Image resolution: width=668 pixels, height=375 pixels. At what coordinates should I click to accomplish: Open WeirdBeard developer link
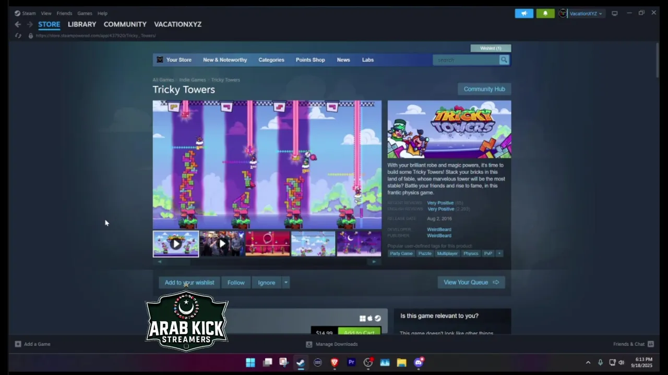point(439,229)
